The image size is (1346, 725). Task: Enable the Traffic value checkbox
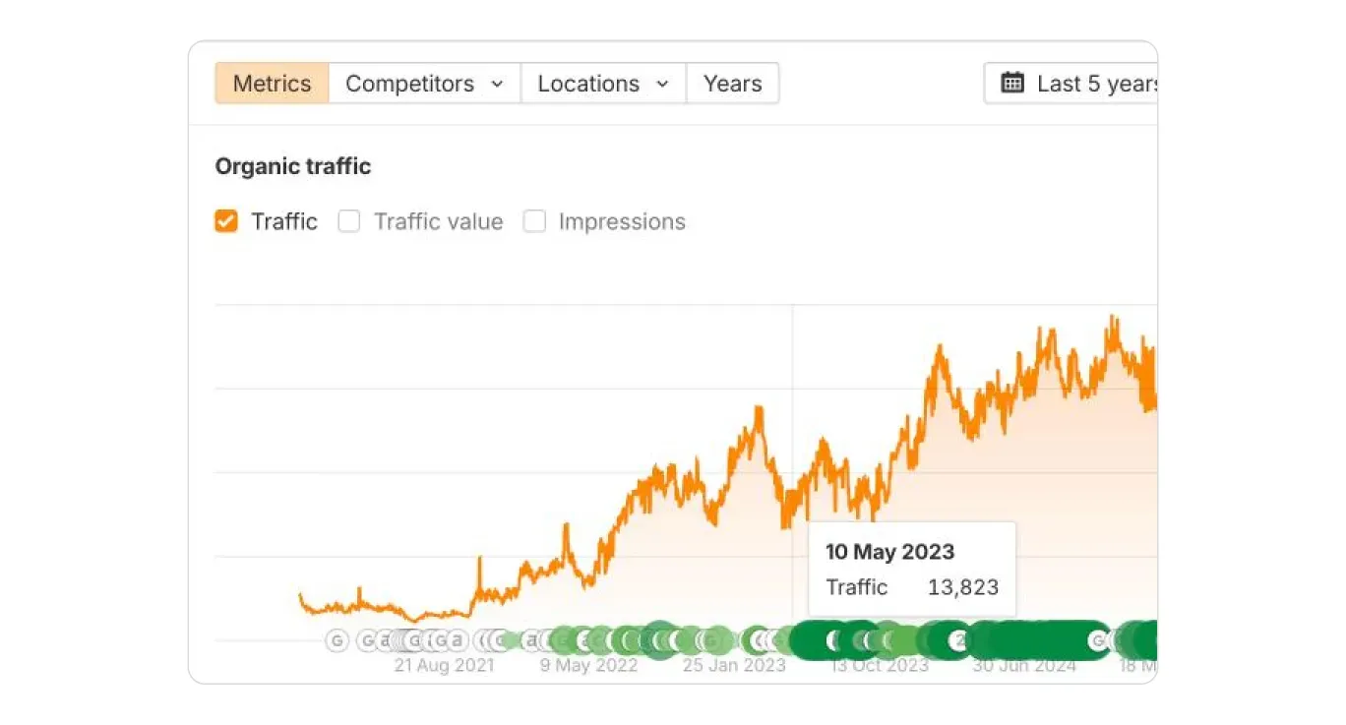point(349,221)
